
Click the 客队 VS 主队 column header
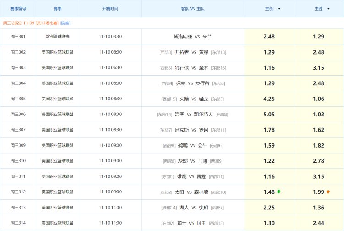click(193, 9)
